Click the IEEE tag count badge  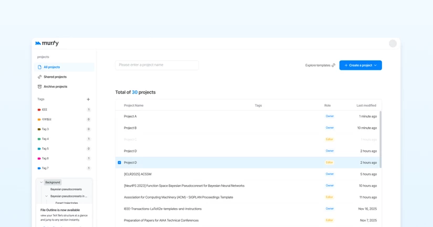pyautogui.click(x=89, y=110)
